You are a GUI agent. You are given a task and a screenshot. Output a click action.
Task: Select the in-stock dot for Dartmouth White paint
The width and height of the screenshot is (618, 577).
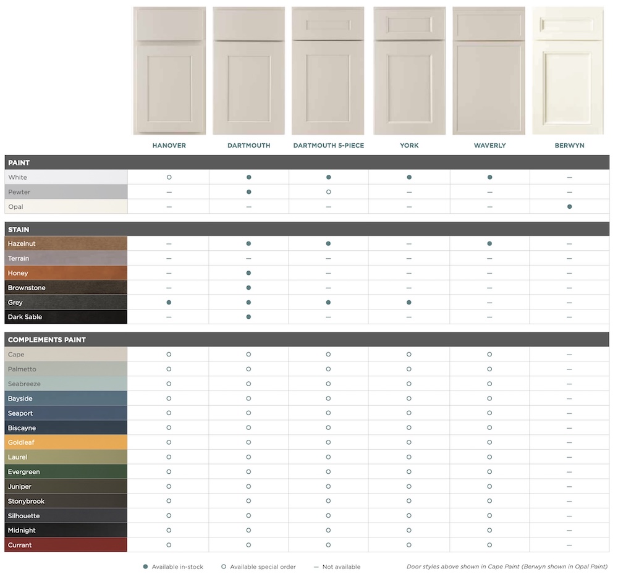248,177
